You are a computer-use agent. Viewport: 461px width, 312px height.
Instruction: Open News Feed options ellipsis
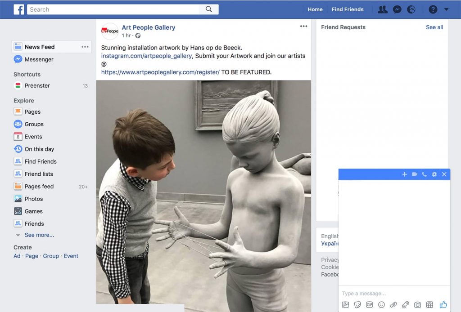tap(85, 47)
